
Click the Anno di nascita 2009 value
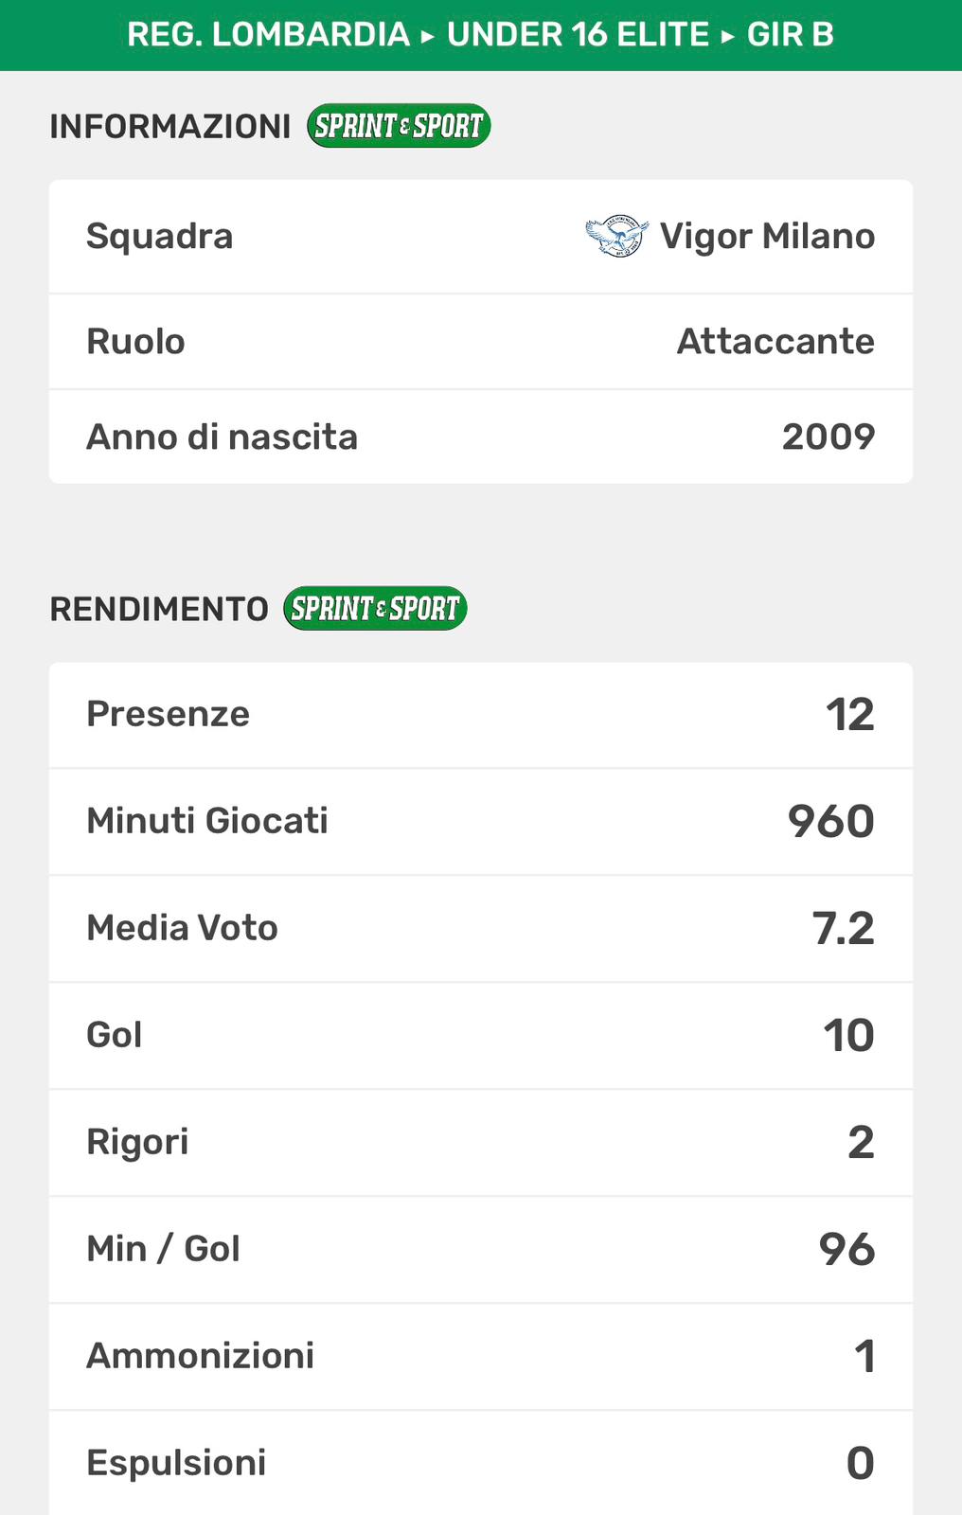point(828,437)
